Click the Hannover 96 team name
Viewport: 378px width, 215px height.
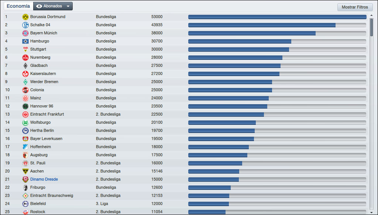[x=42, y=106]
